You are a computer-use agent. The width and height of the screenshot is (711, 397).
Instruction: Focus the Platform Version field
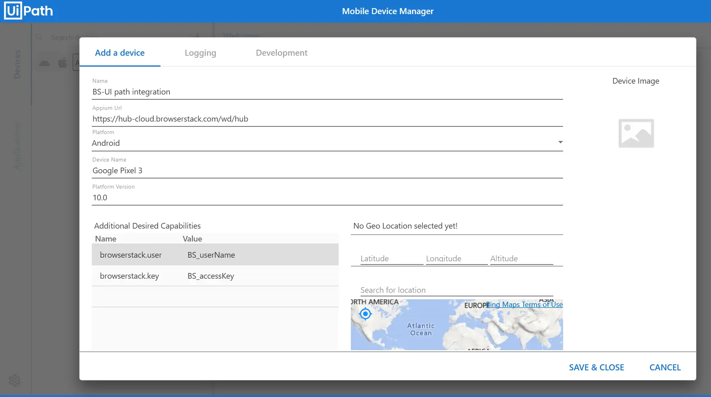point(327,198)
